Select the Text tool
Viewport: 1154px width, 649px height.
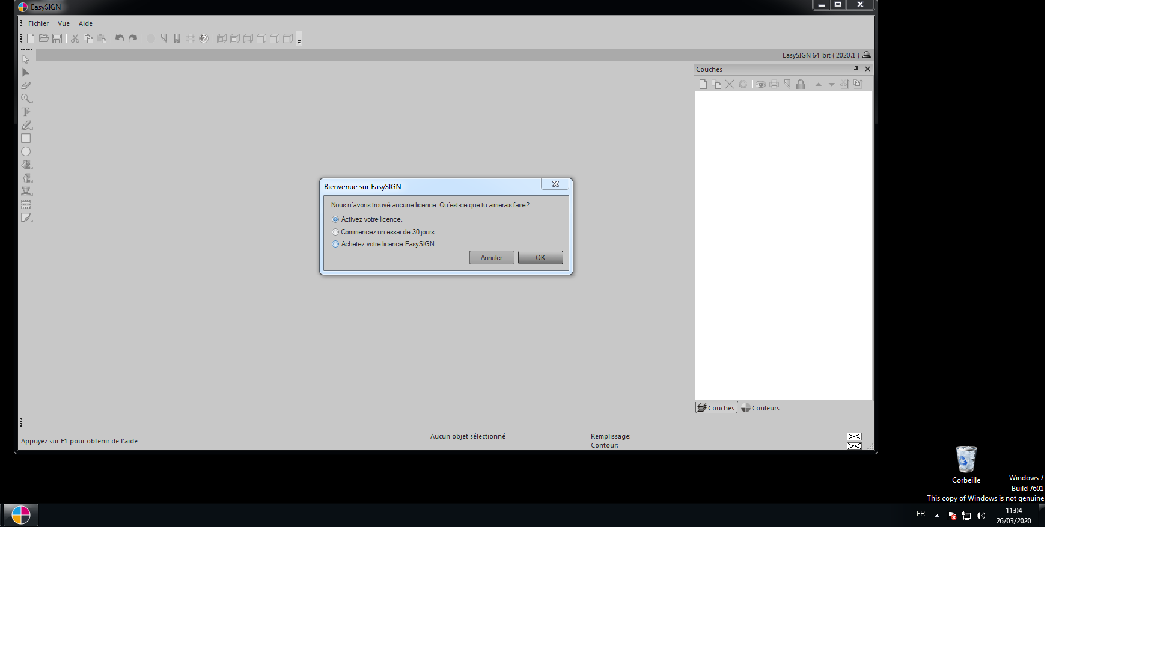[26, 112]
